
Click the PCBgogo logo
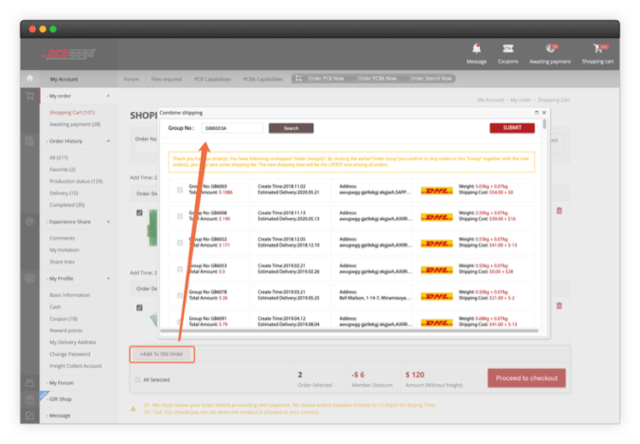68,53
